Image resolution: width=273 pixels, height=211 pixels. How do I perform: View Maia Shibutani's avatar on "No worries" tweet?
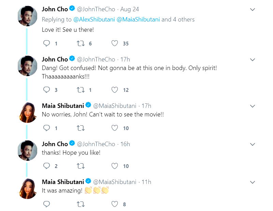27,112
